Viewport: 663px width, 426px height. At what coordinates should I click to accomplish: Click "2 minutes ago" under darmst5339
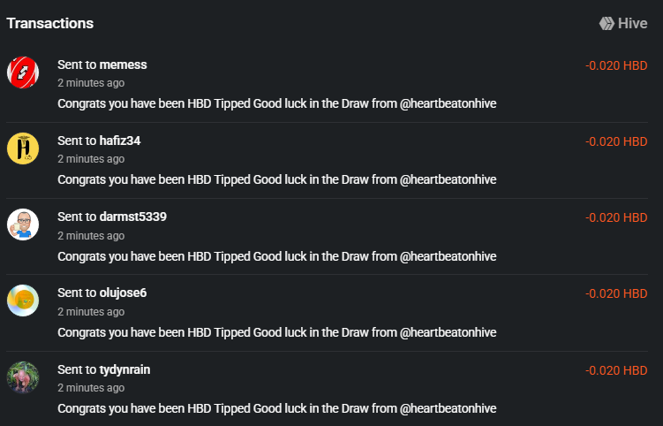91,236
